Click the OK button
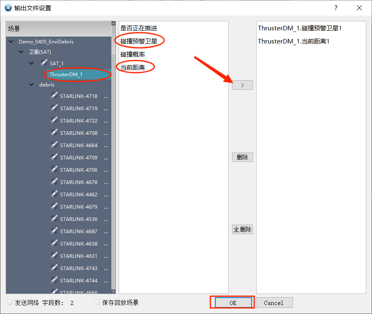The image size is (372, 314). click(x=233, y=303)
